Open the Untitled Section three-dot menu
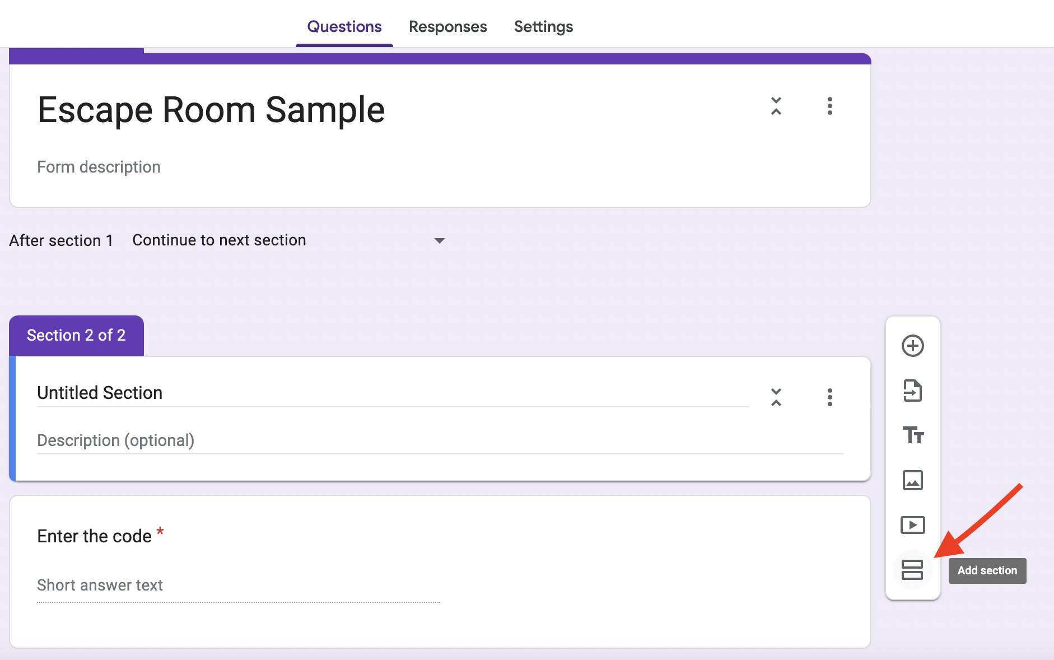Image resolution: width=1054 pixels, height=660 pixels. 830,397
